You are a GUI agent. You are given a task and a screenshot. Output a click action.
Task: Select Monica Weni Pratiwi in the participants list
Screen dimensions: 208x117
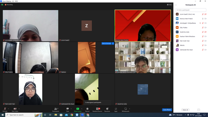tap(191, 19)
